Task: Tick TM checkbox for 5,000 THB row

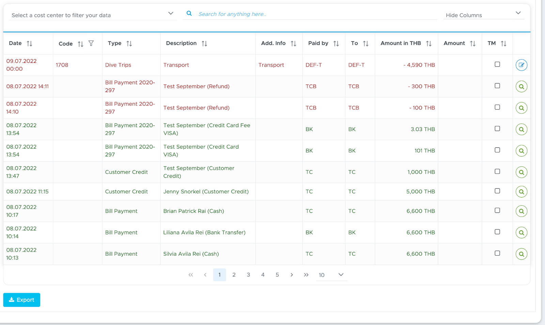Action: tap(497, 191)
